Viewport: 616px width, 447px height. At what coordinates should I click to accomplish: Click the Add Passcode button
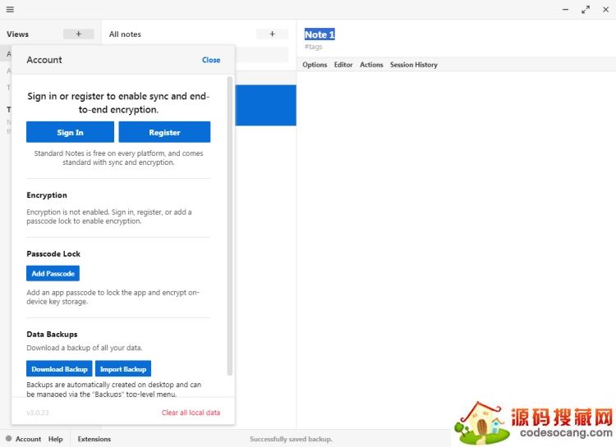[x=53, y=274]
